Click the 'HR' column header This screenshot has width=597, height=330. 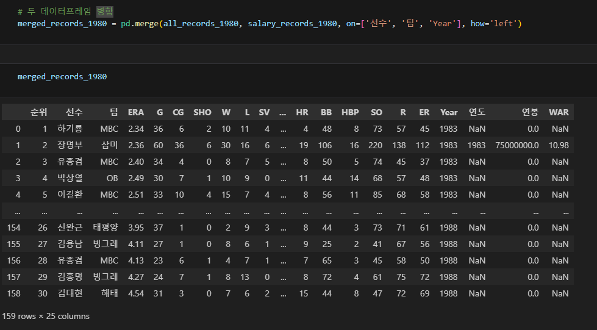click(x=302, y=112)
